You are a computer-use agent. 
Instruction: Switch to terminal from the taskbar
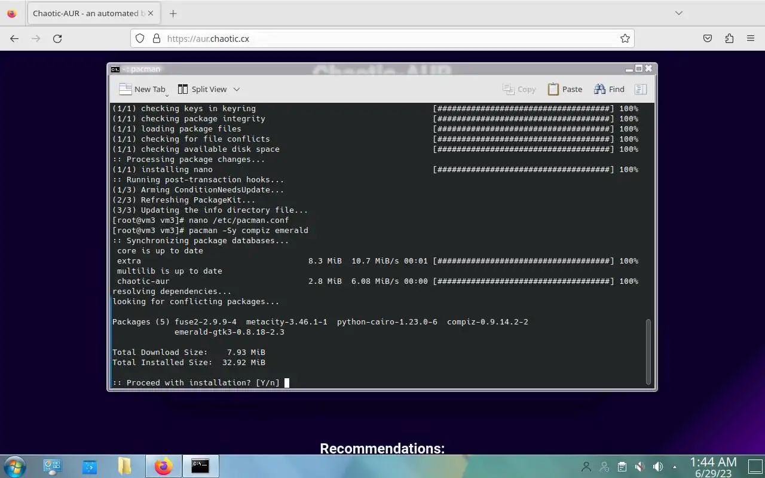(x=200, y=466)
